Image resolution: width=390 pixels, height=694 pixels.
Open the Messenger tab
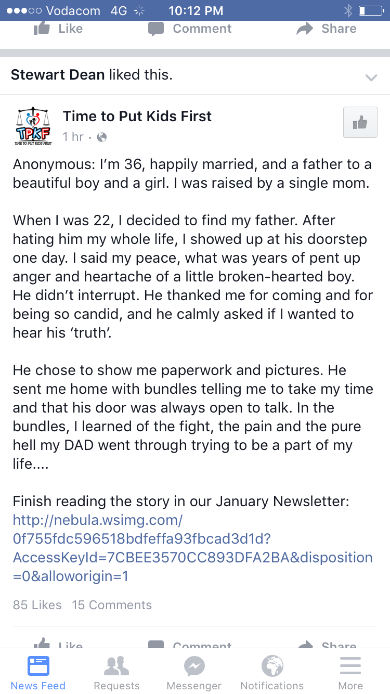(x=194, y=672)
